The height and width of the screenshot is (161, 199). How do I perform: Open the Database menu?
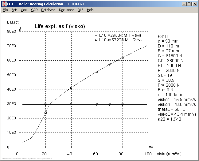48,10
